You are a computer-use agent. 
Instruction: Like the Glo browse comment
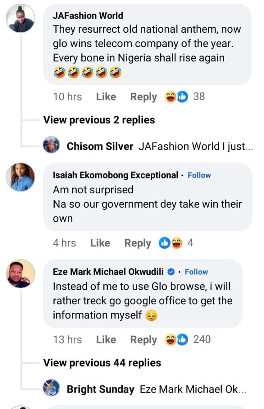click(106, 340)
